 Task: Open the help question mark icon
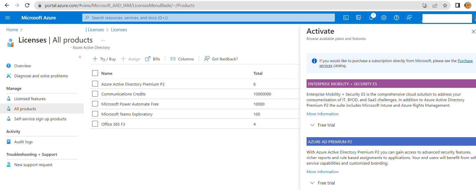[396, 18]
